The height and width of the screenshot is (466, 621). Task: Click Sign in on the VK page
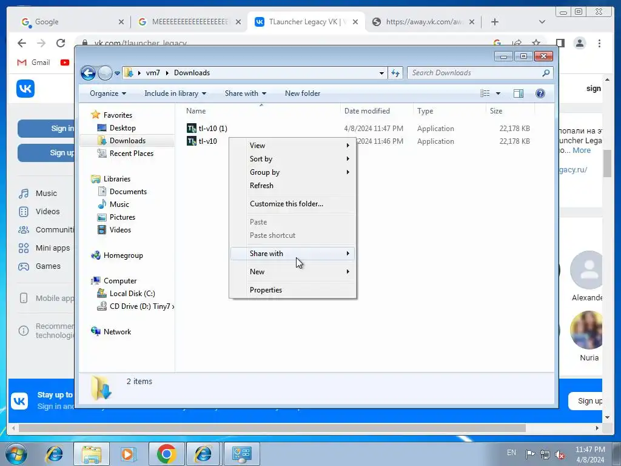click(47, 129)
